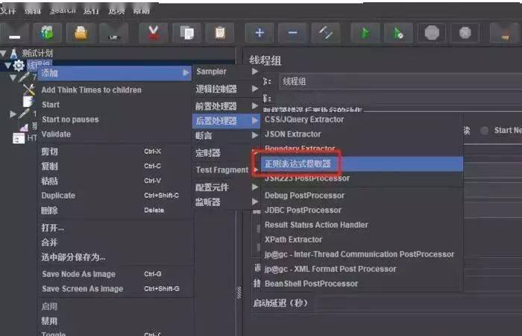
Task: Click the Stop toolbar icon
Action: [x=432, y=33]
